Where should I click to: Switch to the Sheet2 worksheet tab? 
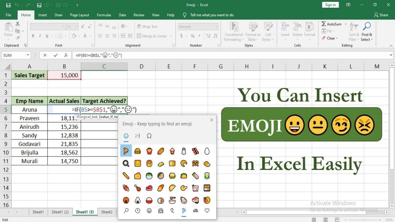click(x=107, y=212)
